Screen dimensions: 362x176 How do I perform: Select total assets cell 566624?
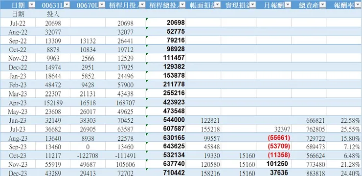click(309, 155)
